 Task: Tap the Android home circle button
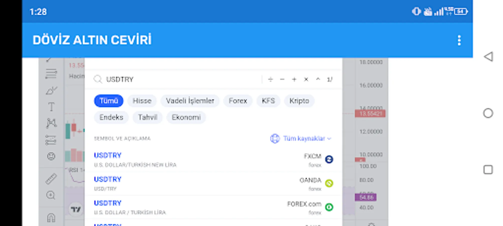[x=488, y=113]
